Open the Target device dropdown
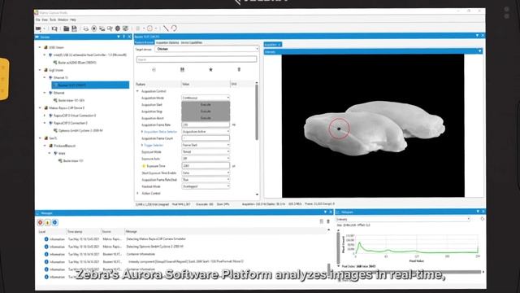Image resolution: width=520 pixels, height=293 pixels. pyautogui.click(x=206, y=49)
